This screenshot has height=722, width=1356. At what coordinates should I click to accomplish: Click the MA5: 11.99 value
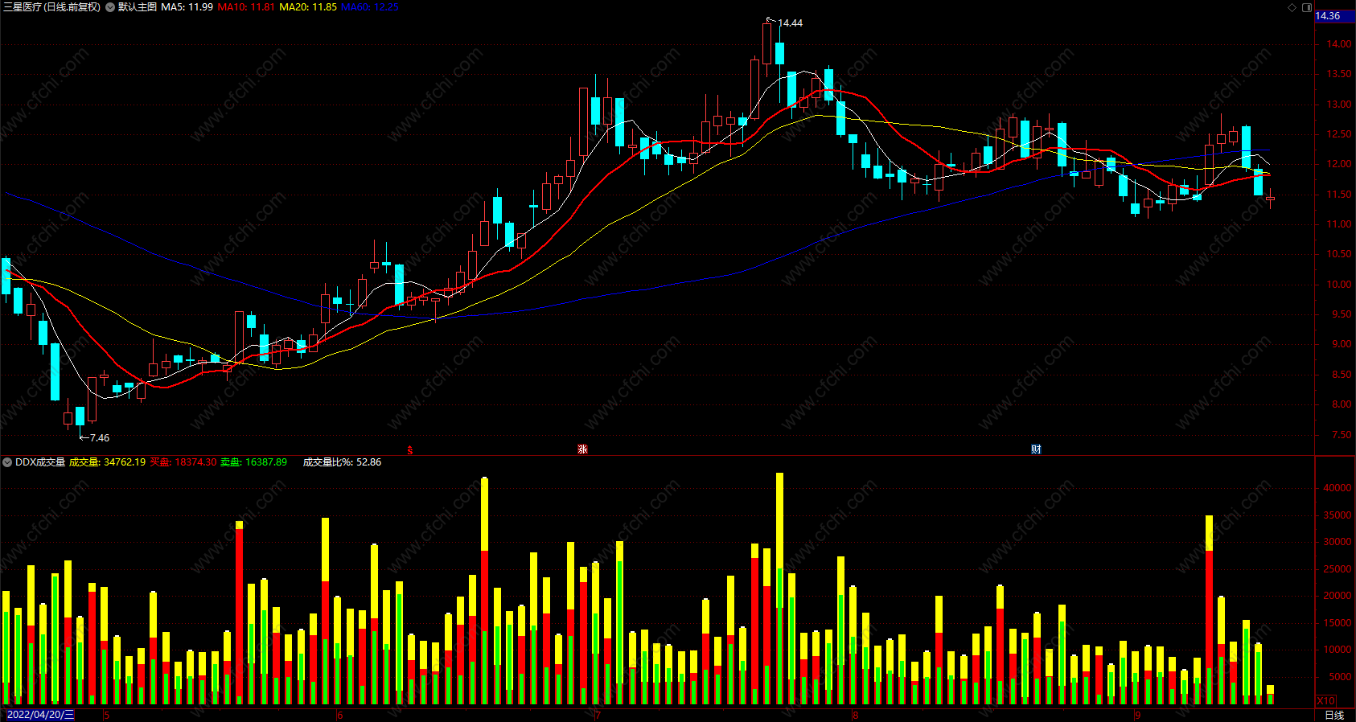coord(187,7)
